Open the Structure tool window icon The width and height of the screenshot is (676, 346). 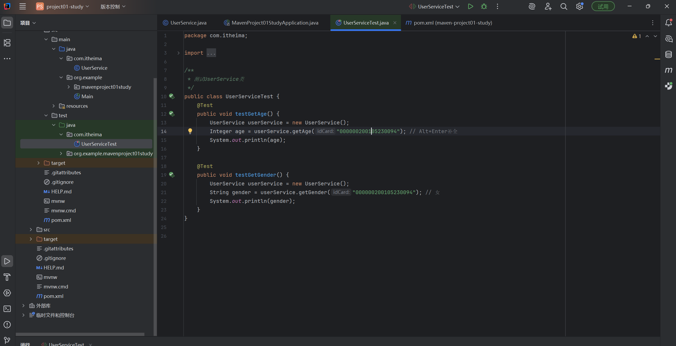pyautogui.click(x=7, y=43)
